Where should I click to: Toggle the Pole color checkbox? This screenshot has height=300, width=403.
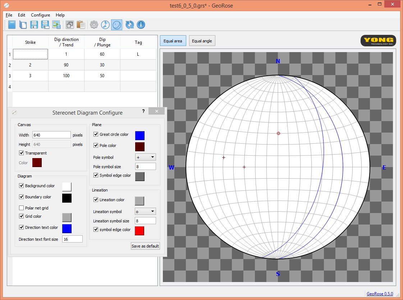coord(96,146)
